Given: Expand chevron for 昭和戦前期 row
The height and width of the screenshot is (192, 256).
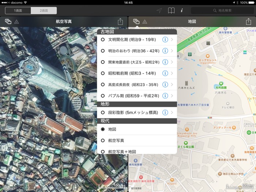Looking at the screenshot, I should click(x=172, y=73).
